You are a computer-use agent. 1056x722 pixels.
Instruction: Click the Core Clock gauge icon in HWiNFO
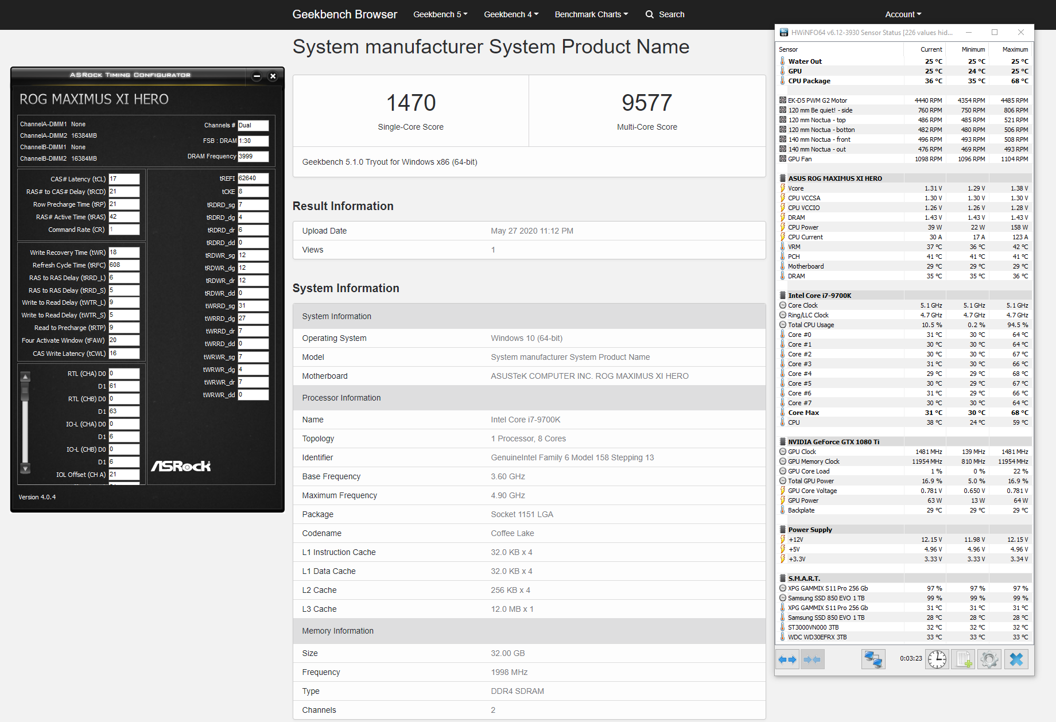point(783,305)
